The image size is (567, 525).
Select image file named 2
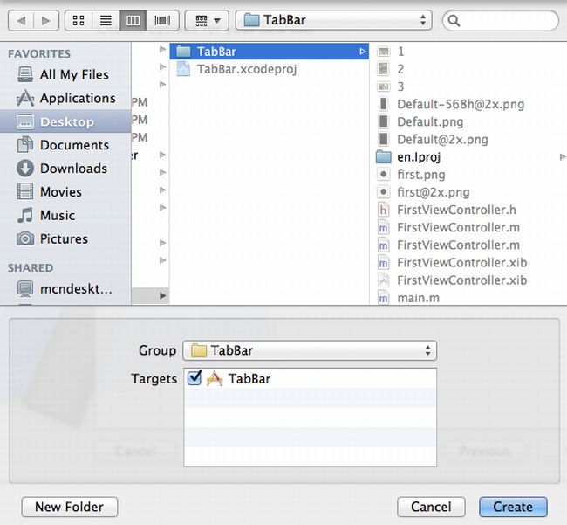point(469,69)
